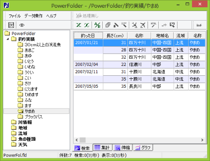The image size is (210, 161).
Task: Click the 図 diagram icon in left toolbar
Action: [11, 25]
